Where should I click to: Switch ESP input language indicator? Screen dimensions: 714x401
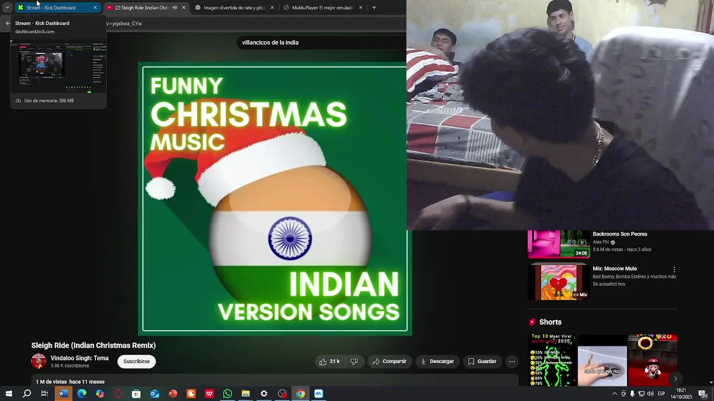coord(662,394)
